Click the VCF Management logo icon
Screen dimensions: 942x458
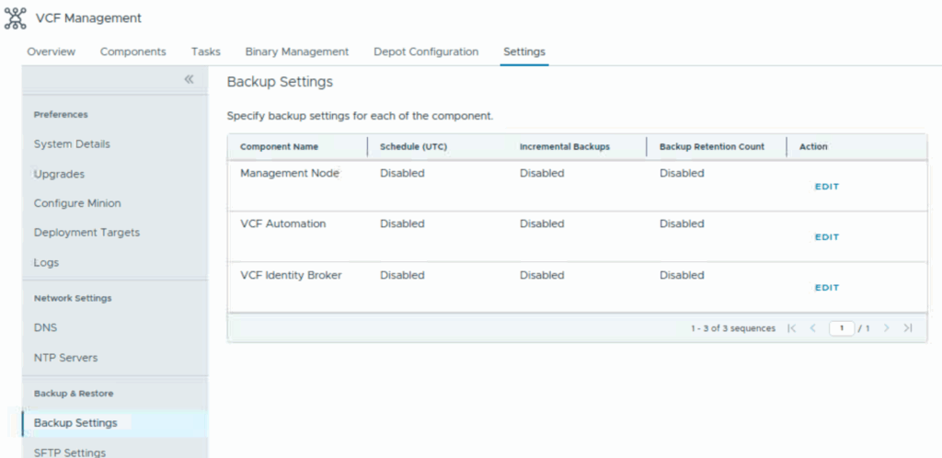pyautogui.click(x=16, y=17)
